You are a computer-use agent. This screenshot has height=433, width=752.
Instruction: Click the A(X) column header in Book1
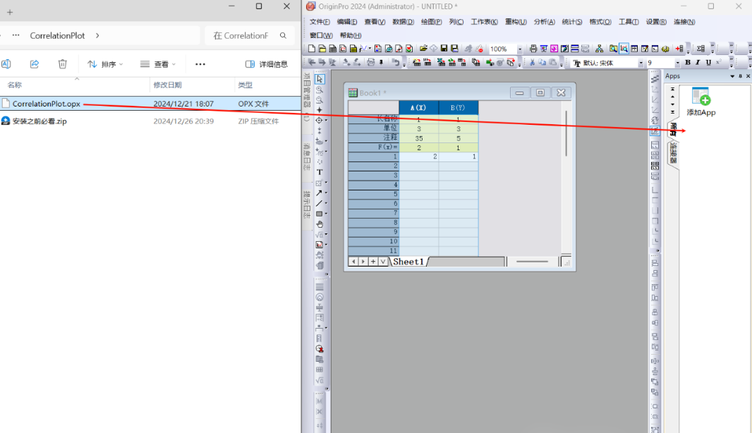(x=419, y=107)
